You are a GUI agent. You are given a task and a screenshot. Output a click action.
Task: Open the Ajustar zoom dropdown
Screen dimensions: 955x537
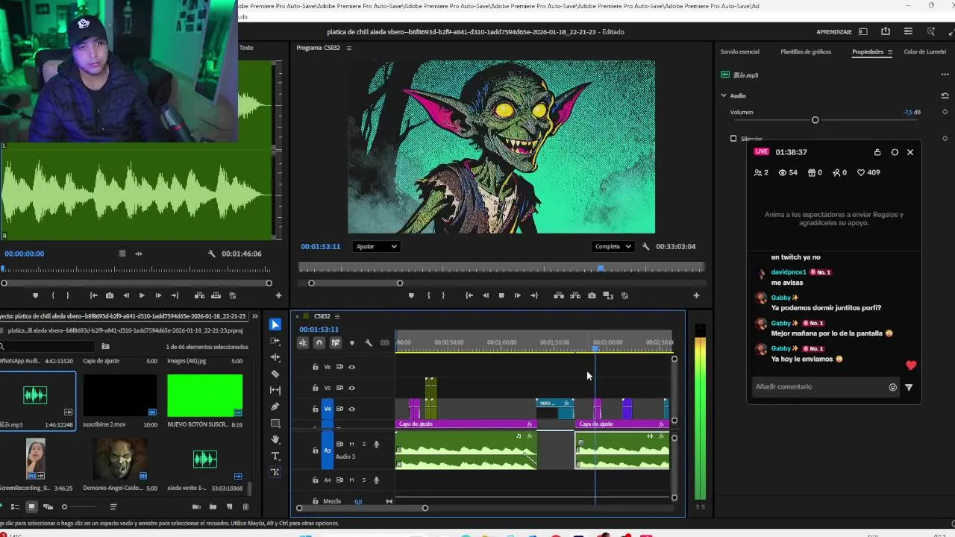tap(376, 246)
